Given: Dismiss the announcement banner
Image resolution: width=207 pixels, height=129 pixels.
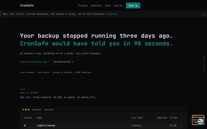Looking at the screenshot, I should point(204,14).
